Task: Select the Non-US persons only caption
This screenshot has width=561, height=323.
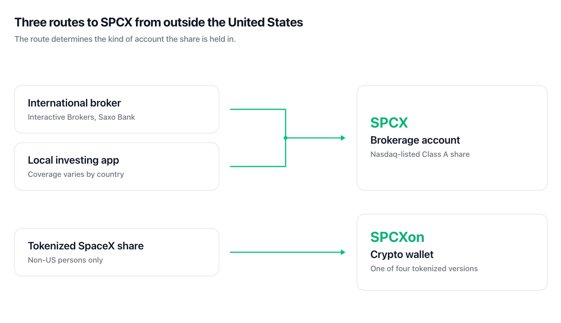Action: 65,260
